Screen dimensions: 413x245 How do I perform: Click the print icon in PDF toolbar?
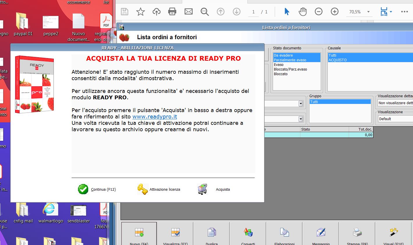point(172,12)
